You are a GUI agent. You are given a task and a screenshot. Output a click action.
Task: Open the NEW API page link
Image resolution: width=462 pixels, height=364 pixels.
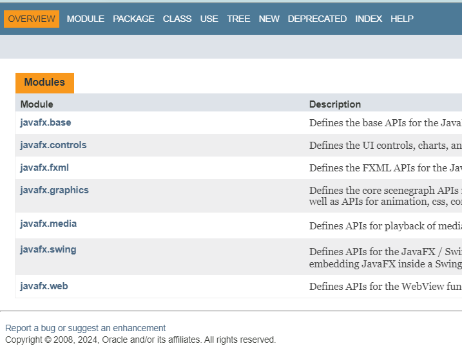[x=269, y=19]
